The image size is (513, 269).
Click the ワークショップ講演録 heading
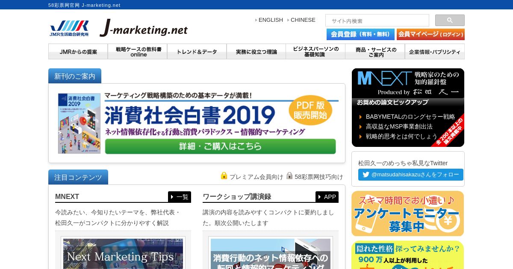point(237,197)
